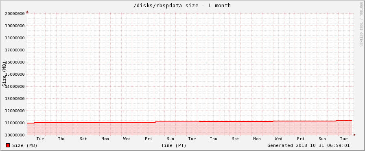The image size is (365, 151).
Task: Click the 'Time (PT)' axis label
Action: click(174, 145)
